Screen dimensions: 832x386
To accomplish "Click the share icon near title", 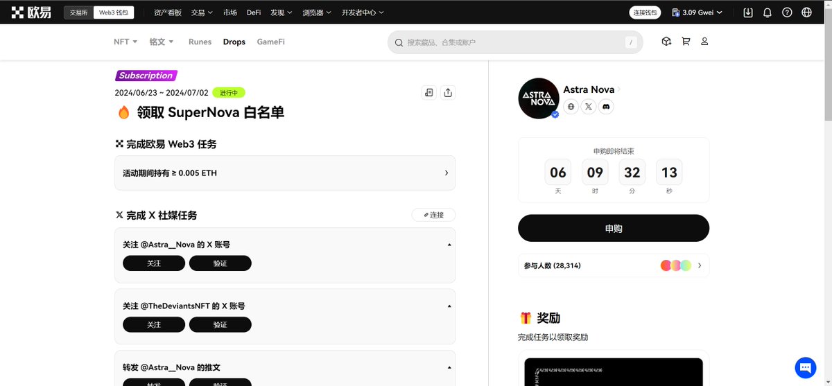I will click(448, 93).
